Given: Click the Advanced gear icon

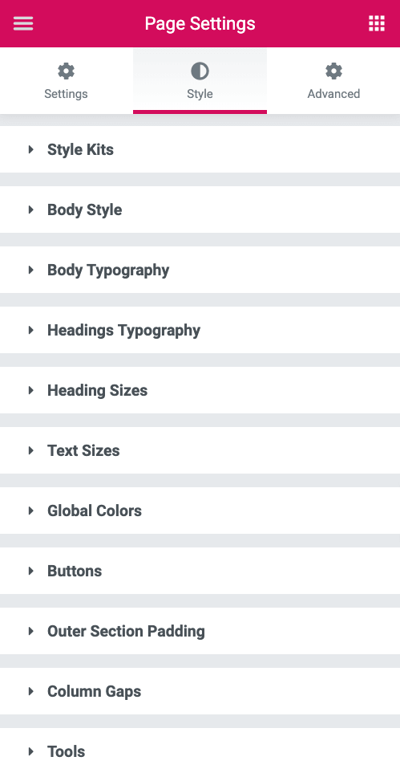Looking at the screenshot, I should [334, 71].
